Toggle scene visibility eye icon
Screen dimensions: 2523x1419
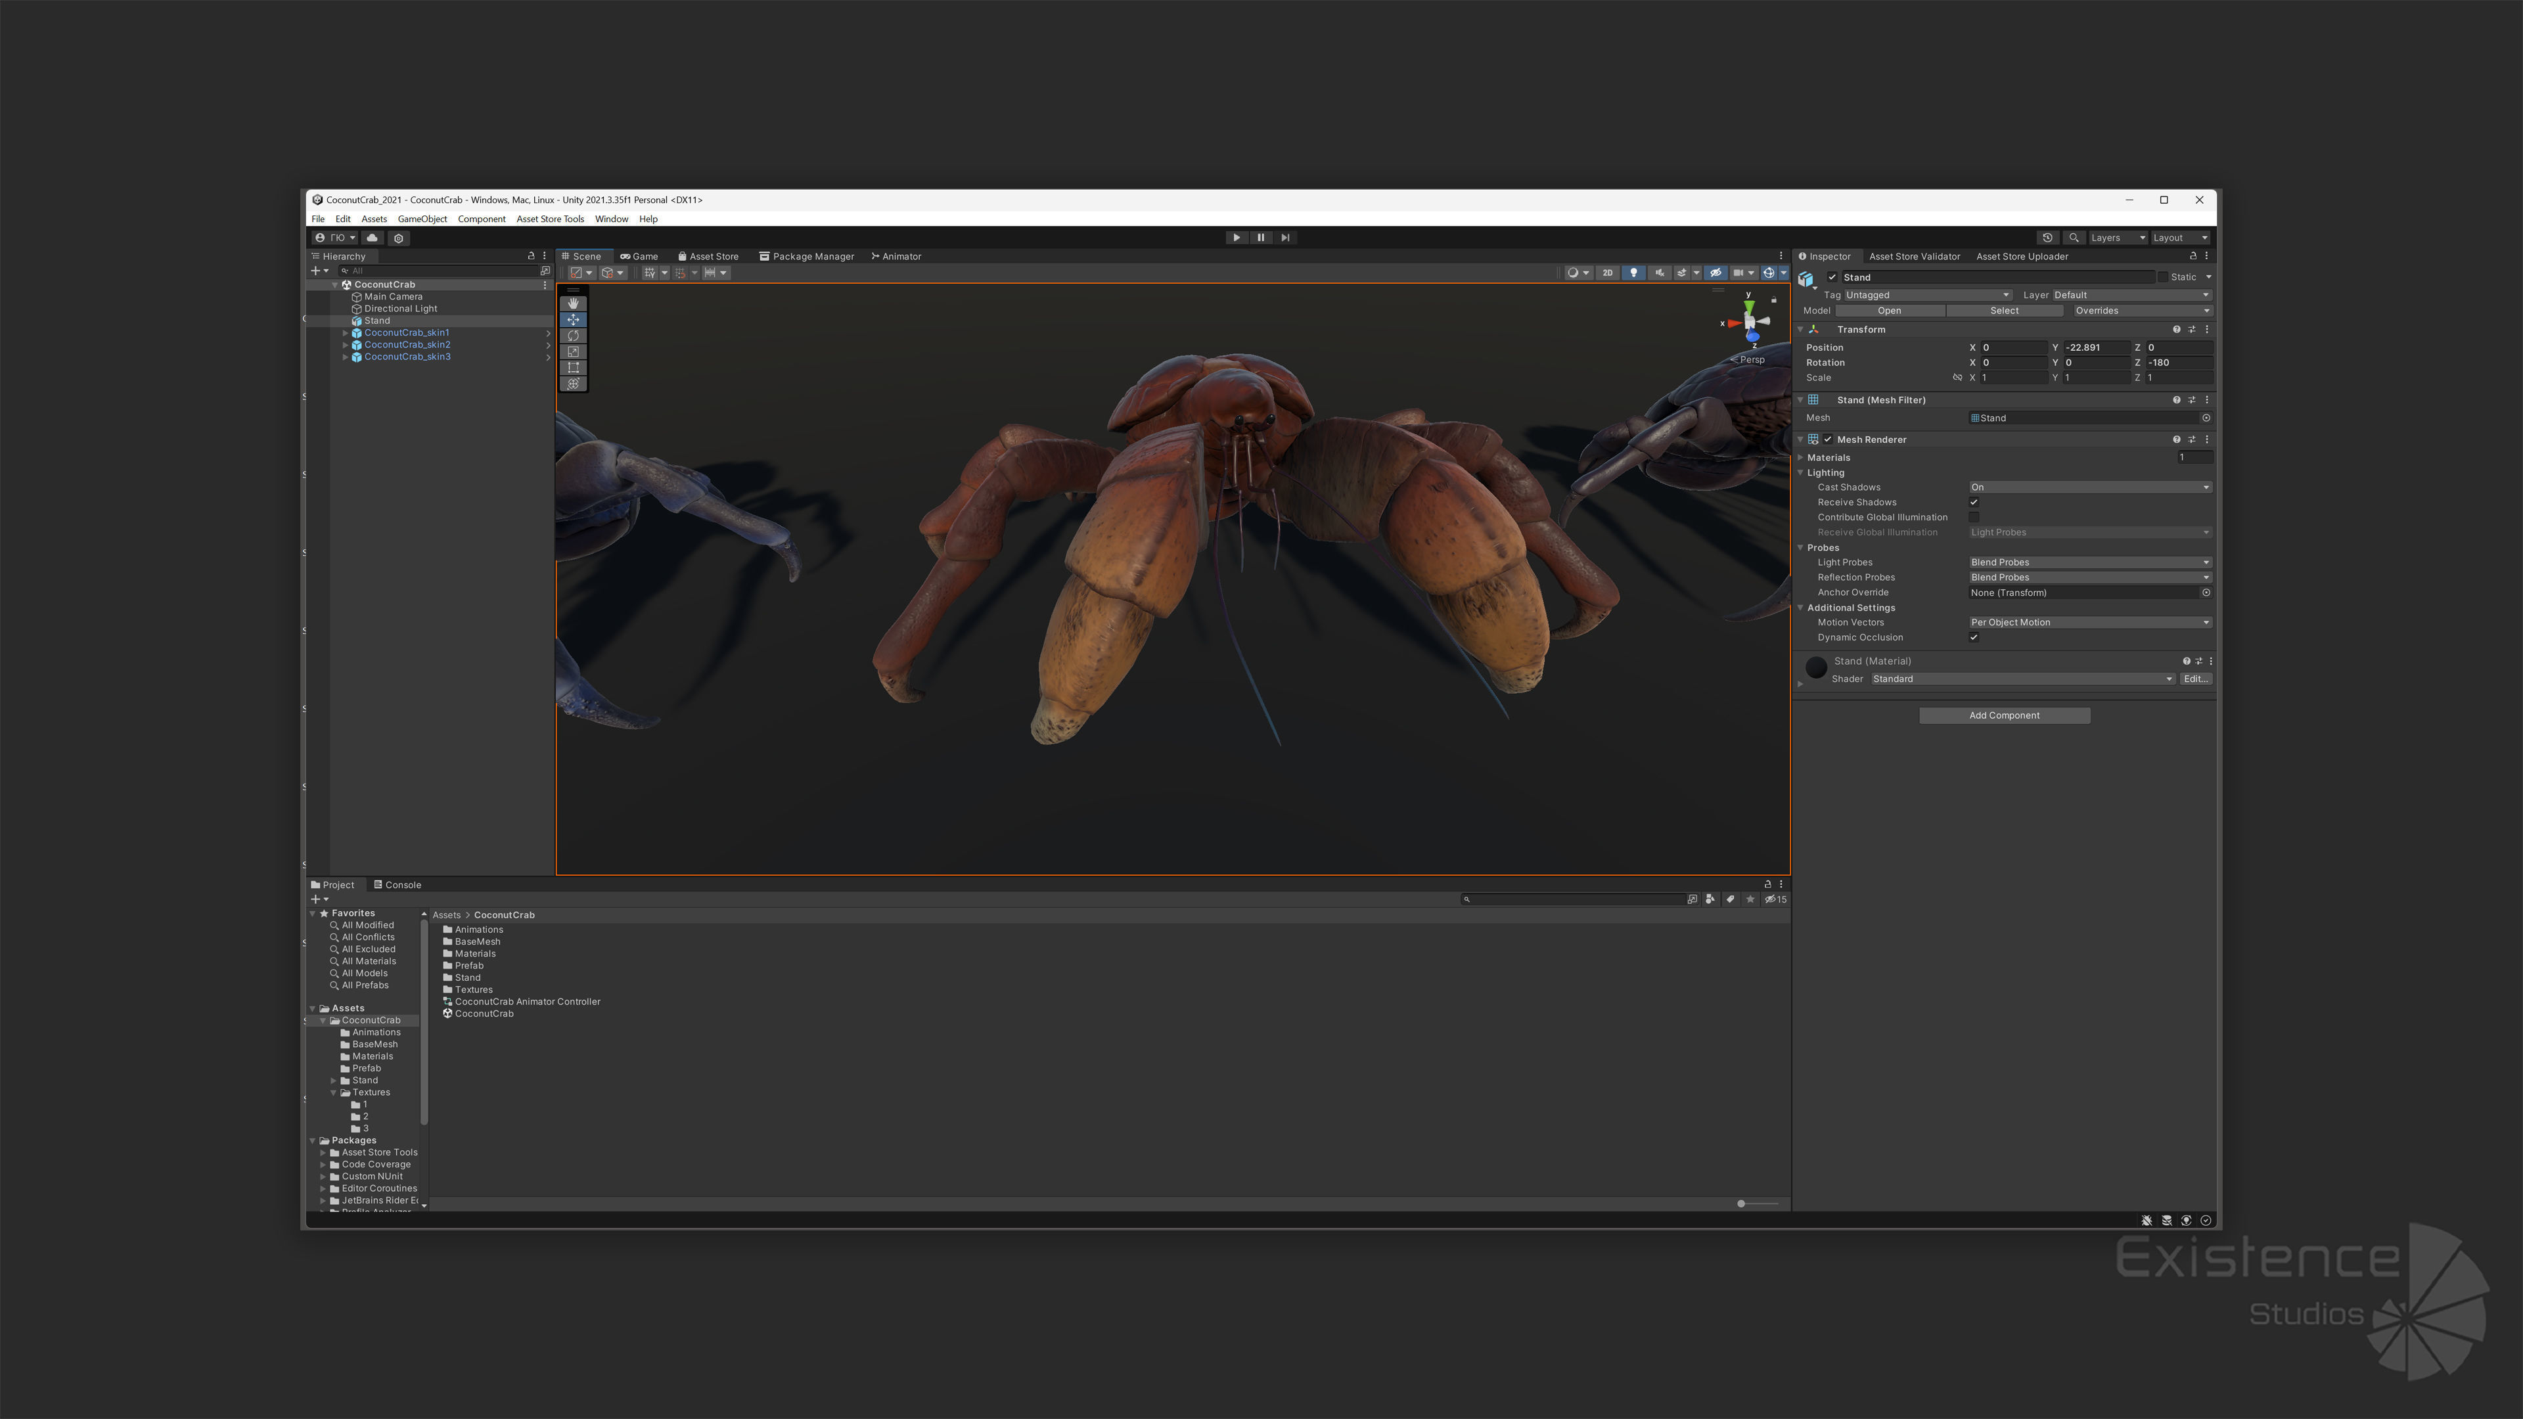[1715, 273]
